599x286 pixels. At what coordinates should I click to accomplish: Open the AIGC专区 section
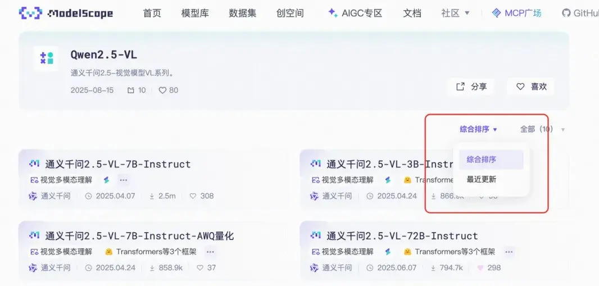point(355,13)
